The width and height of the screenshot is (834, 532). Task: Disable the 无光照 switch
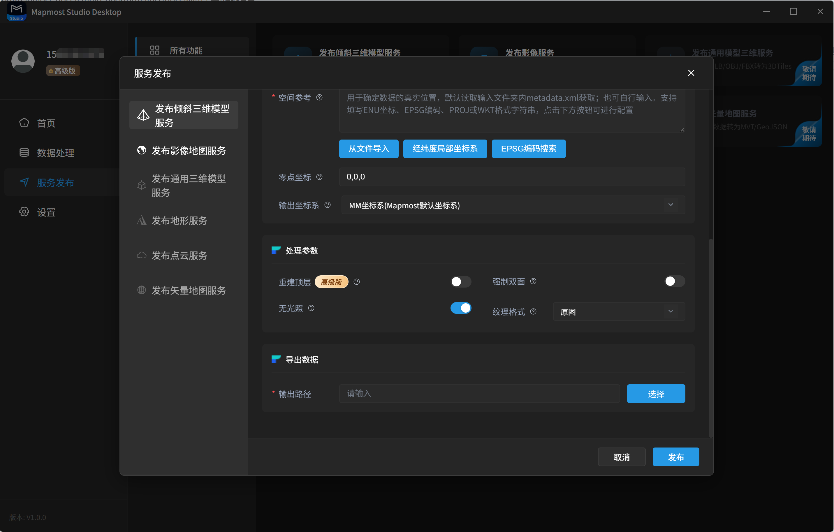pyautogui.click(x=461, y=308)
